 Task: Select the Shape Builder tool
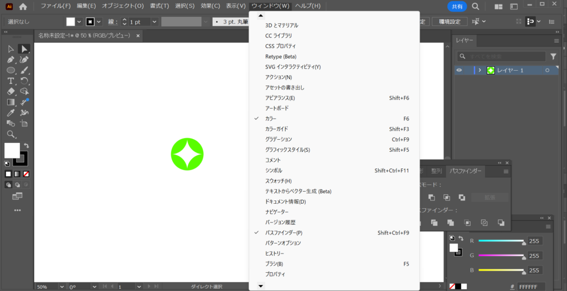[24, 91]
